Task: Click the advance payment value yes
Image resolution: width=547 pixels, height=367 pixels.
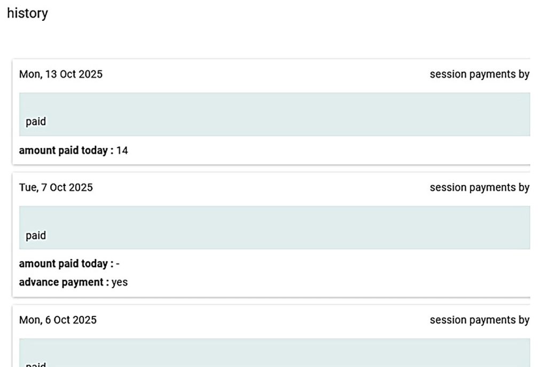Action: [x=120, y=282]
